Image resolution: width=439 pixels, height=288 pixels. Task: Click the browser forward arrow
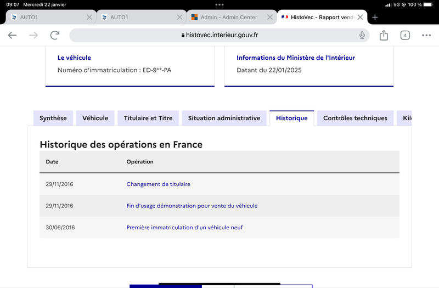coord(33,35)
